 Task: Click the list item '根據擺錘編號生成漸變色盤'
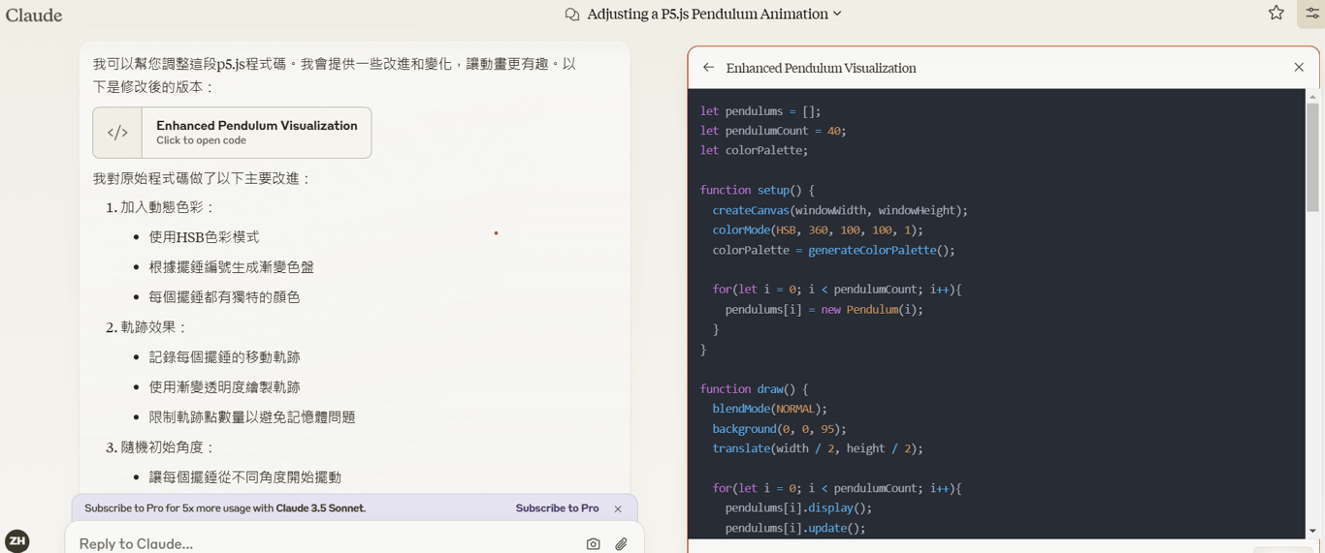tap(232, 267)
